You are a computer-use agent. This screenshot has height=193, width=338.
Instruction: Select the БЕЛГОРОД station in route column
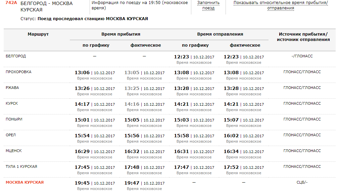coord(16,56)
